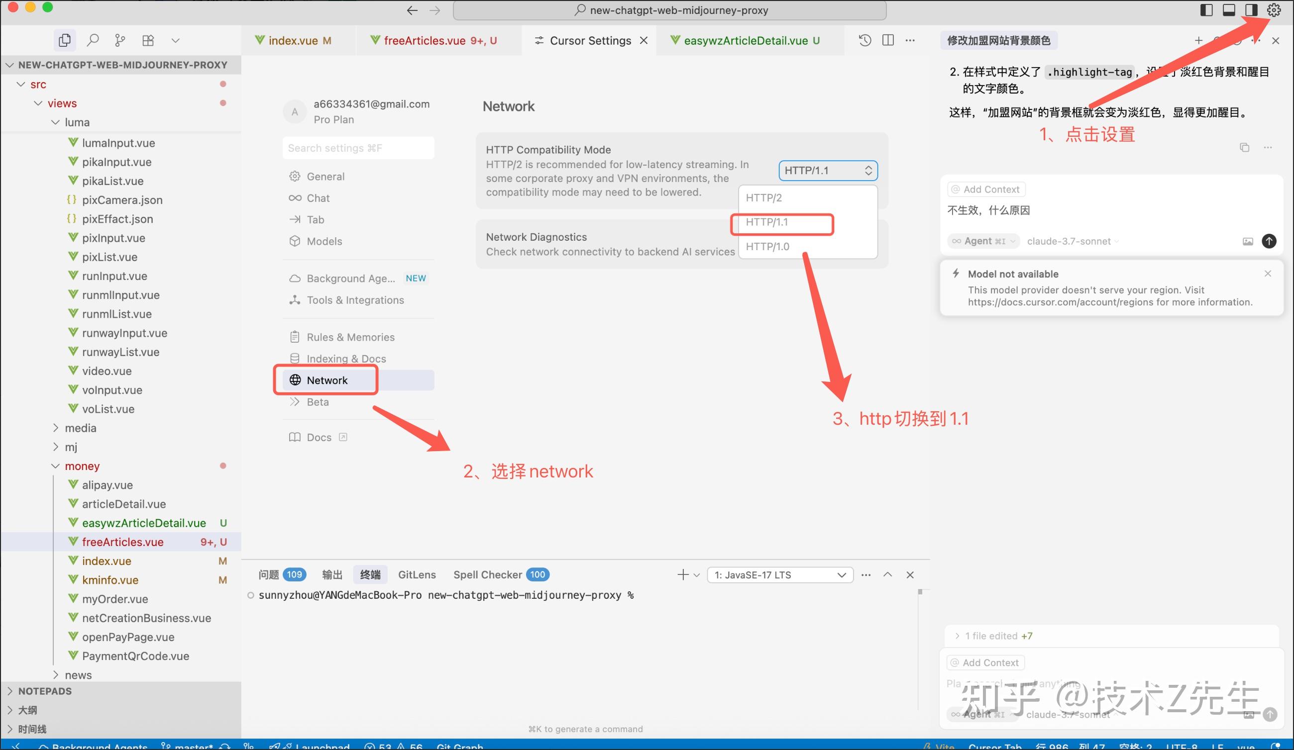
Task: Click the Add Context button in the chat panel
Action: click(985, 189)
